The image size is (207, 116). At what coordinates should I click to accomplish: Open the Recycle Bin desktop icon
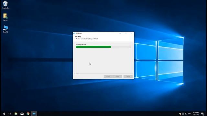click(x=5, y=5)
